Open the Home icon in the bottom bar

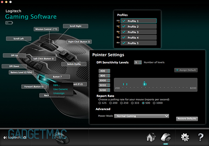151,137
